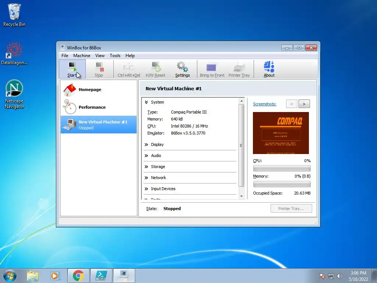Select DataWagon desktop shortcut
The height and width of the screenshot is (283, 377).
[14, 53]
